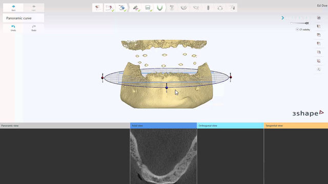Adjust the CT visibility slider
Viewport: 328px width, 184px height.
[x=299, y=23]
